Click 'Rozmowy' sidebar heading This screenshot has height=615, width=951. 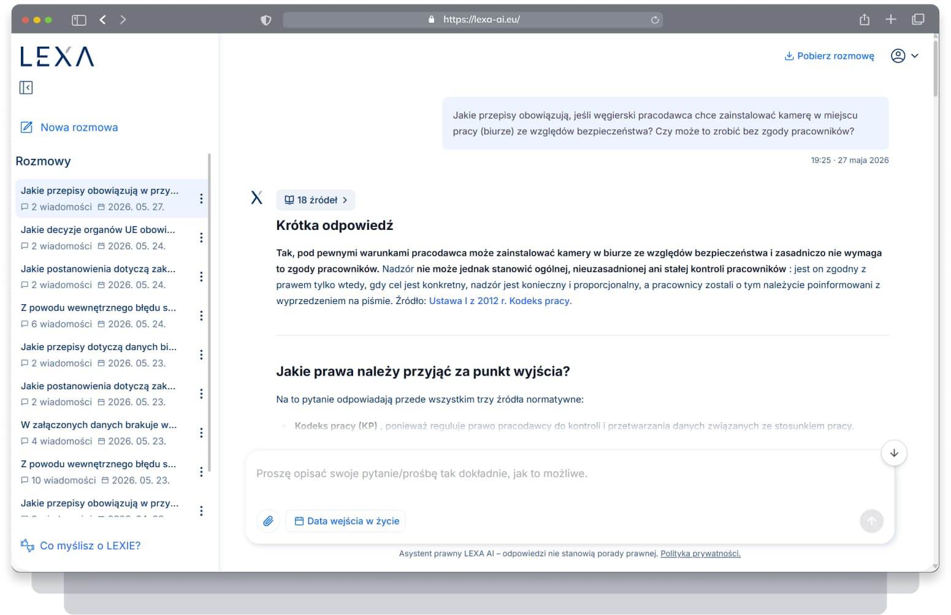[x=43, y=161]
